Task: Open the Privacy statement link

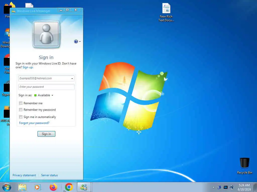Action: [x=24, y=175]
